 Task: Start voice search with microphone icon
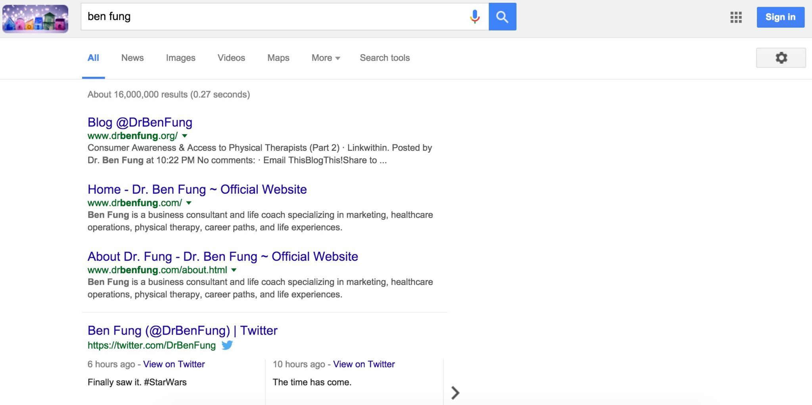475,17
